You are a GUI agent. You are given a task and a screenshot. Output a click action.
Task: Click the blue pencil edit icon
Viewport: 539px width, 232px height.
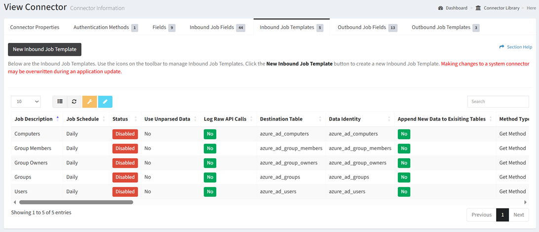(x=105, y=102)
